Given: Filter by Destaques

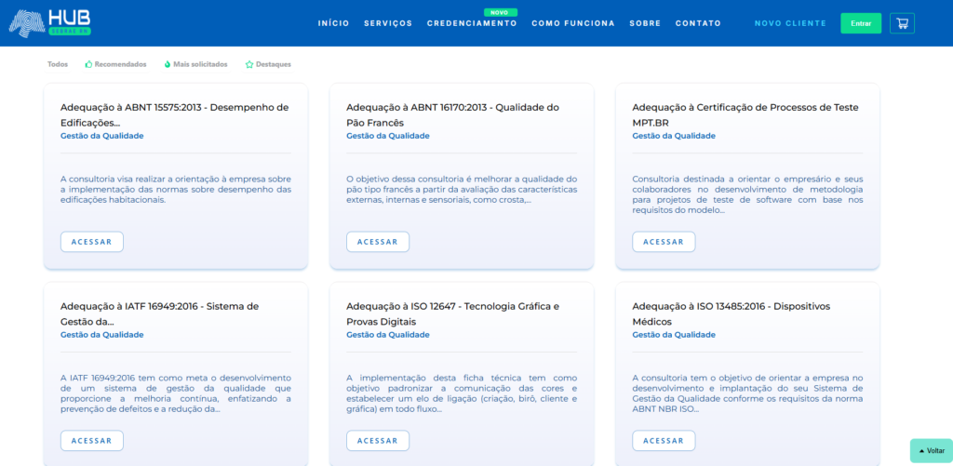Looking at the screenshot, I should (x=268, y=64).
